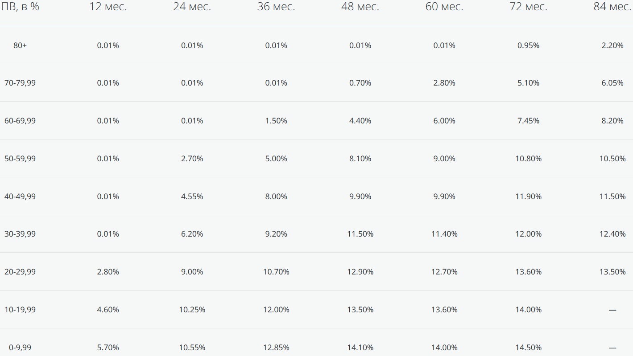Viewport: 633px width, 356px height.
Task: Select the 6.20% rate cell
Action: [x=192, y=234]
